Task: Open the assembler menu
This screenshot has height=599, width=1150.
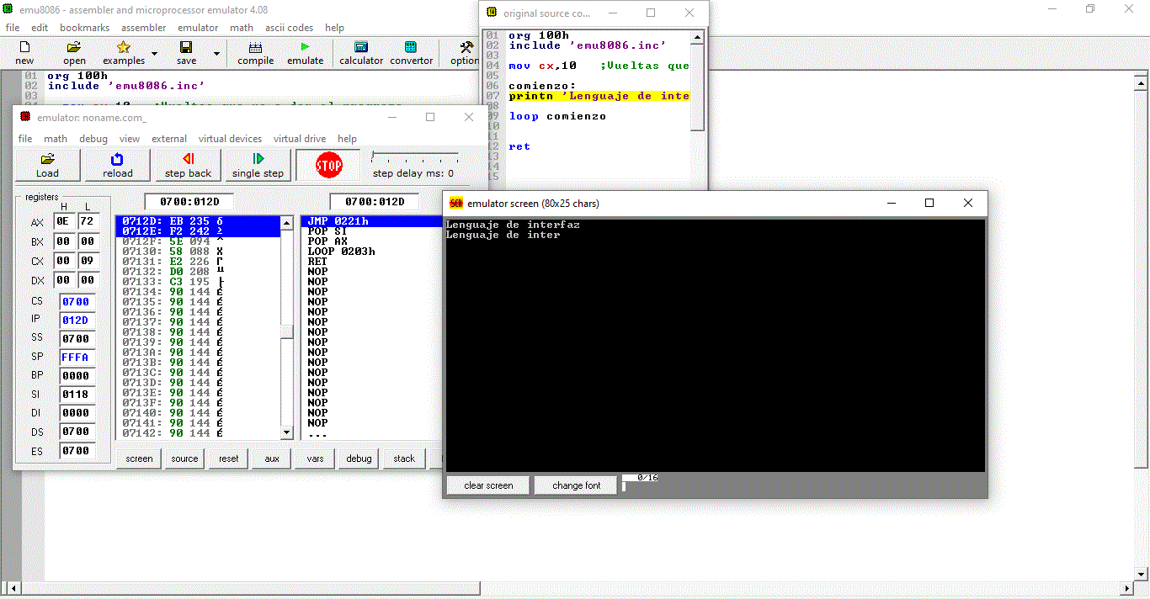Action: 143,28
